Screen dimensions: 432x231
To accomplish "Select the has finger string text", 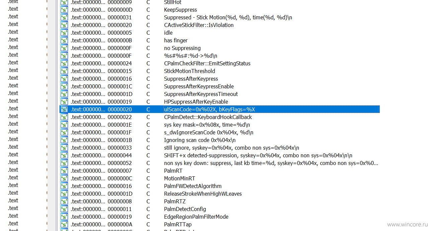I will 176,40.
